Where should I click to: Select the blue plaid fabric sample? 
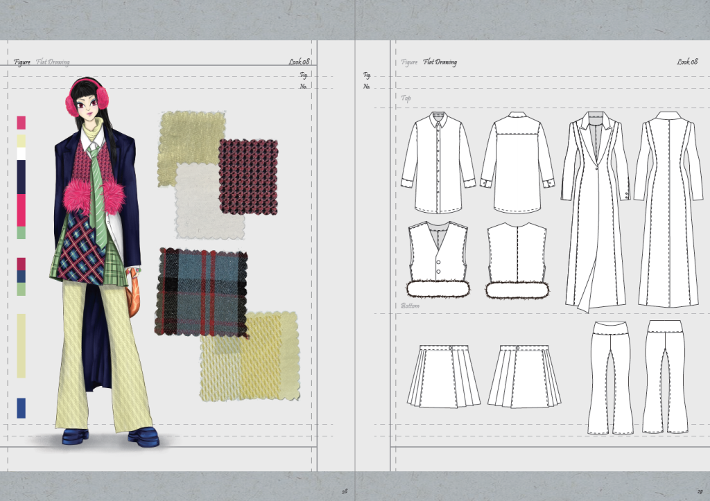pos(202,291)
